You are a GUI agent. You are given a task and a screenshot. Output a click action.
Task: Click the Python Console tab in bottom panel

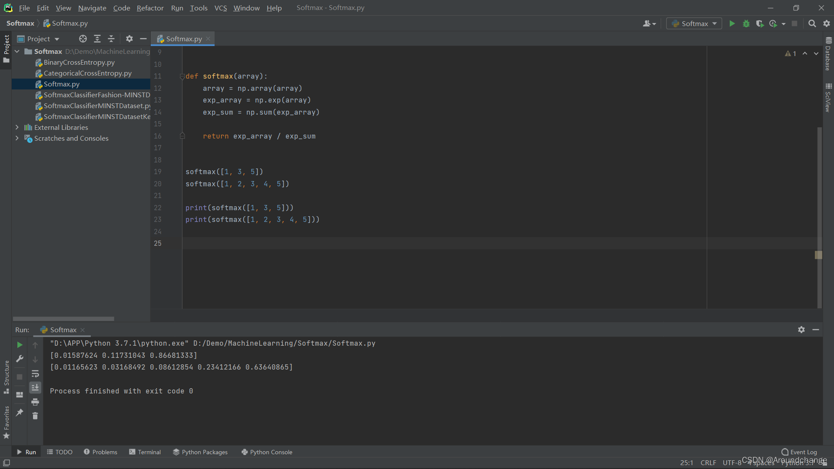pos(271,452)
